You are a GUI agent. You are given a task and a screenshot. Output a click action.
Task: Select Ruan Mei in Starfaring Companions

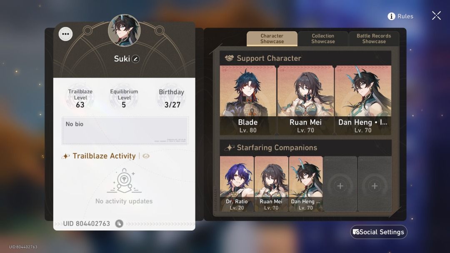click(271, 184)
